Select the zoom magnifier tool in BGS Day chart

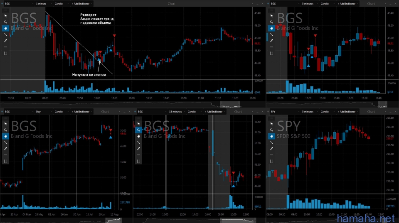(x=5, y=130)
